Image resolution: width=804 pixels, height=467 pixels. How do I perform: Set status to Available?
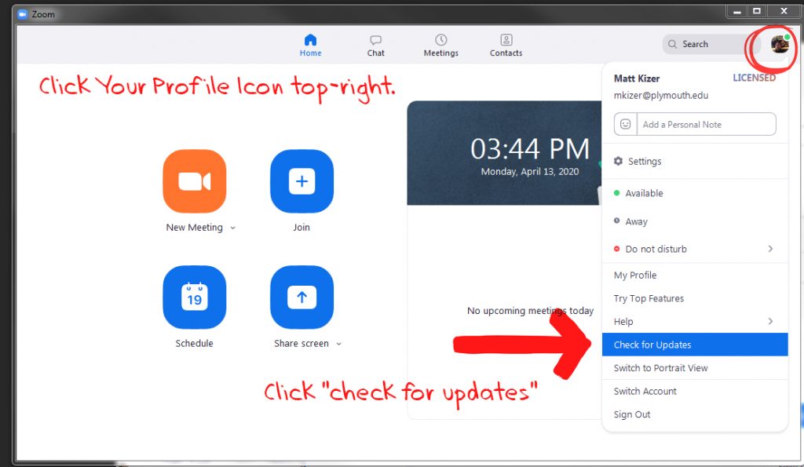point(695,193)
